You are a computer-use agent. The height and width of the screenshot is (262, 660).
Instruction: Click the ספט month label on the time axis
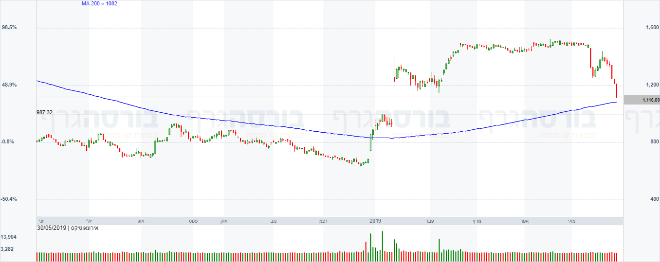coord(193,221)
